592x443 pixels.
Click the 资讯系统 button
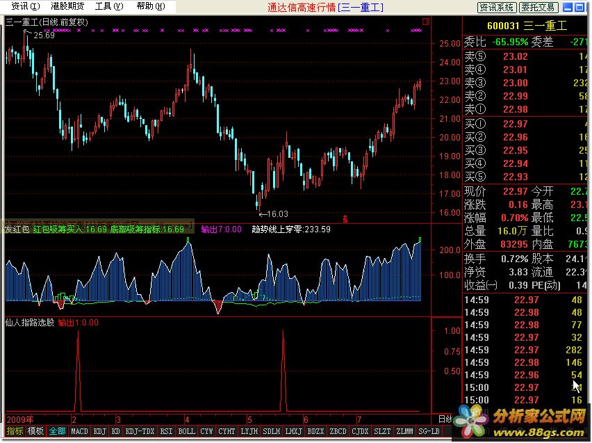click(x=497, y=7)
